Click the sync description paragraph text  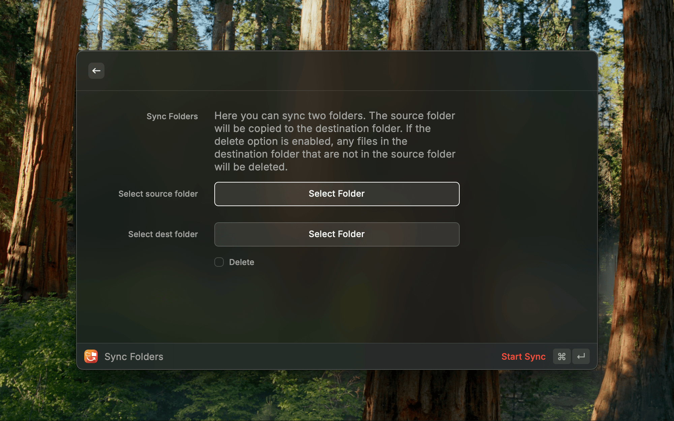(x=335, y=141)
